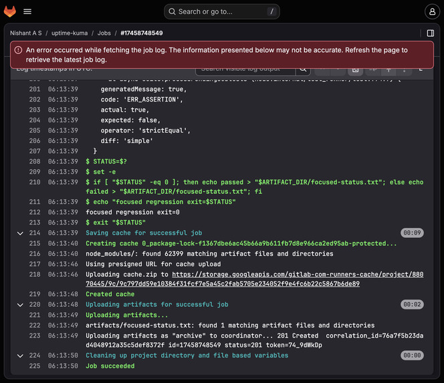Open the user avatar menu
This screenshot has height=383, width=444.
[432, 11]
